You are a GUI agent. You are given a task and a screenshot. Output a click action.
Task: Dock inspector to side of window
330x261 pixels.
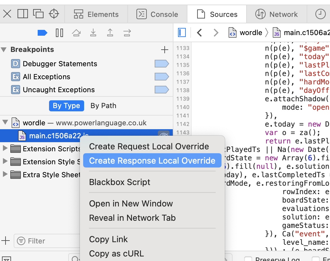tap(22, 14)
